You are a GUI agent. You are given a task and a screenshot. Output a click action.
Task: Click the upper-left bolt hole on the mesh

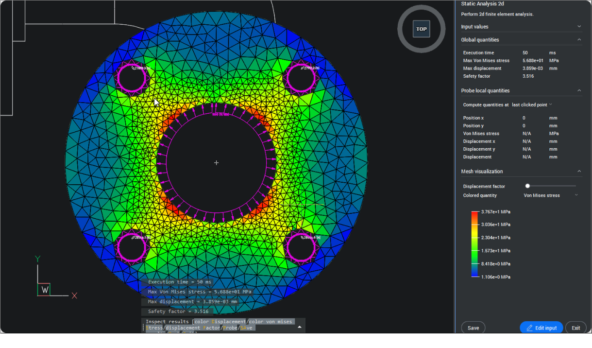point(132,77)
